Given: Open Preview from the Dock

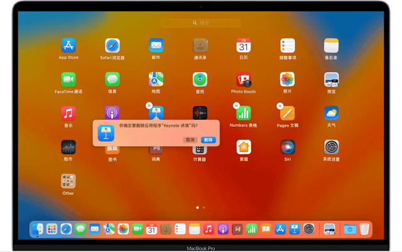Looking at the screenshot, I should click(x=329, y=229).
